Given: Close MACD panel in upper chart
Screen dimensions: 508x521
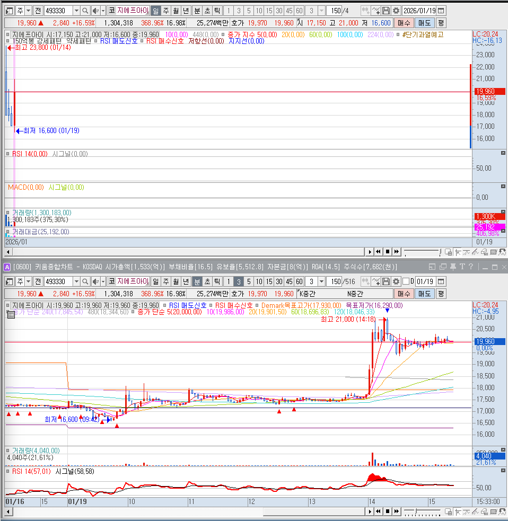Looking at the screenshot, I should coord(503,187).
